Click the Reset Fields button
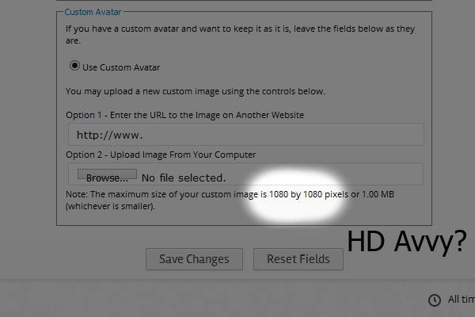475x317 pixels. (x=298, y=259)
